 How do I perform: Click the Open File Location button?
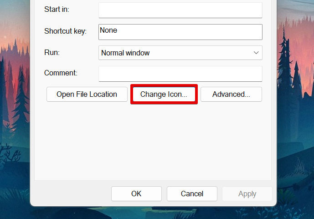tap(87, 94)
